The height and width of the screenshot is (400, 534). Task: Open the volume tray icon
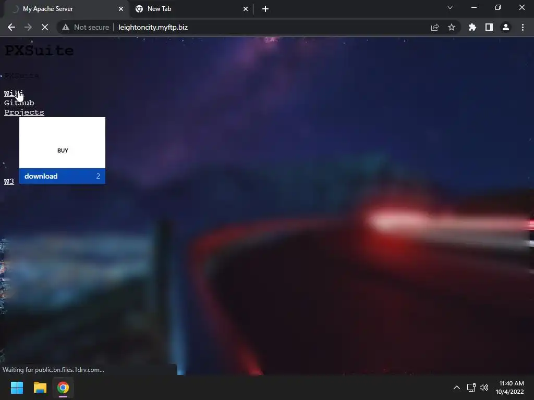(483, 387)
